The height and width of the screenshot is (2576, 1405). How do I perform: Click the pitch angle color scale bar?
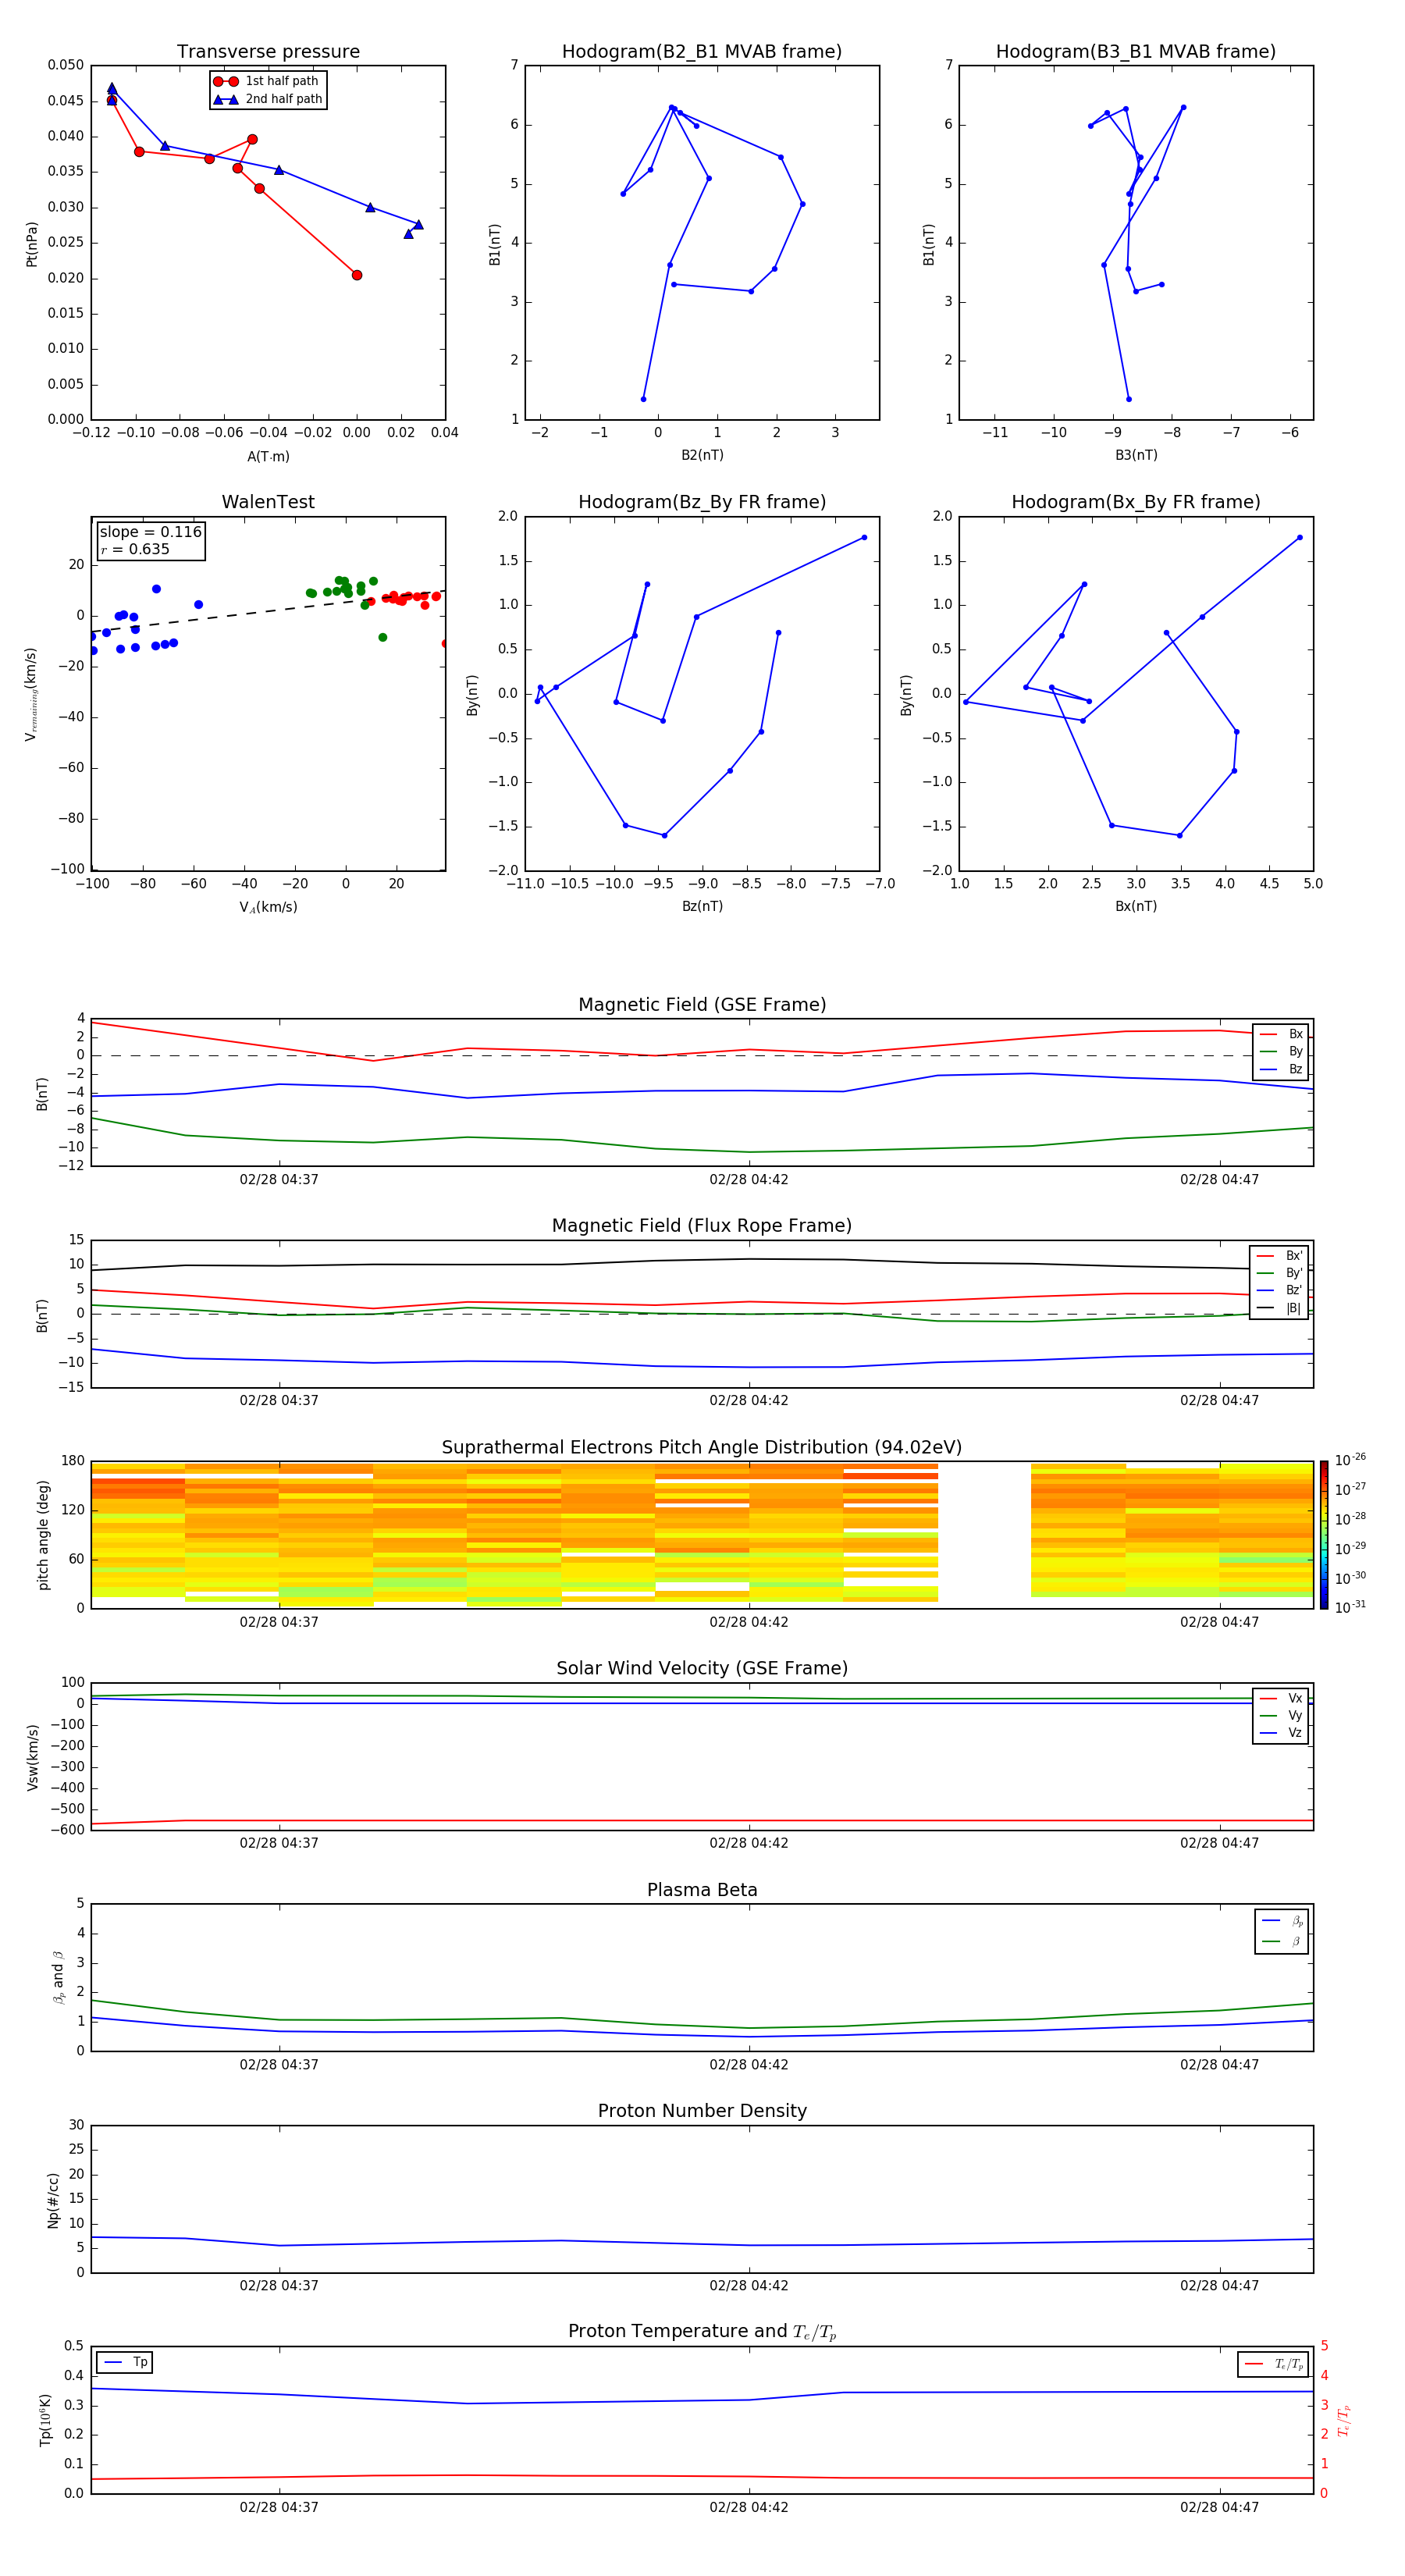tap(1323, 1534)
